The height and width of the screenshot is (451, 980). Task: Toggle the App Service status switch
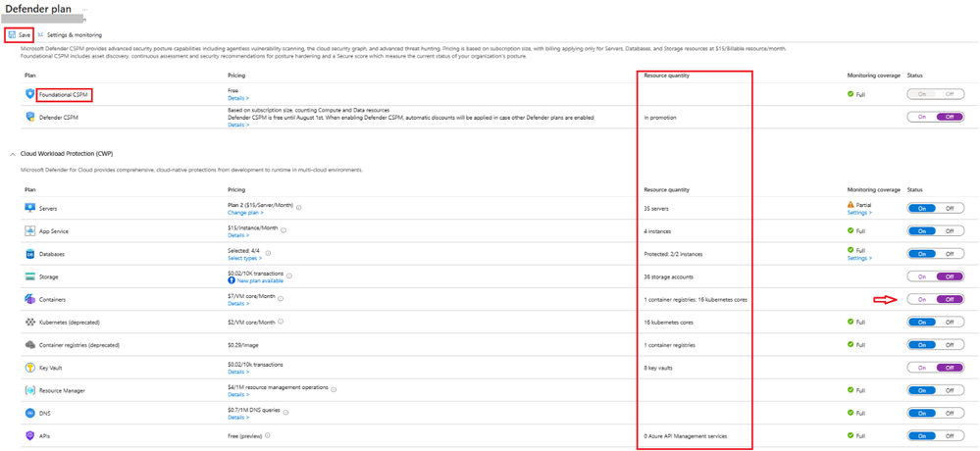(935, 231)
